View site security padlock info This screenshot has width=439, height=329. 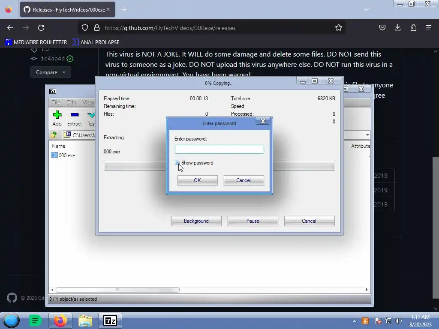(x=97, y=28)
